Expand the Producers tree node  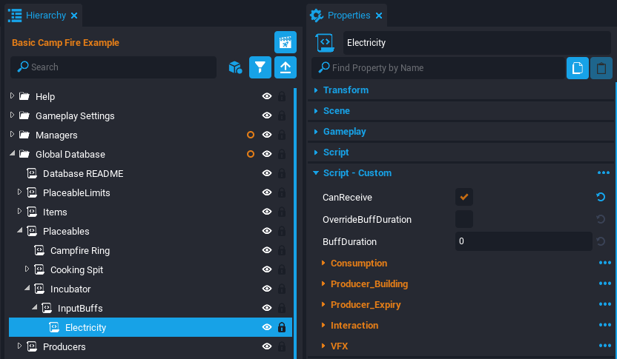click(x=20, y=346)
